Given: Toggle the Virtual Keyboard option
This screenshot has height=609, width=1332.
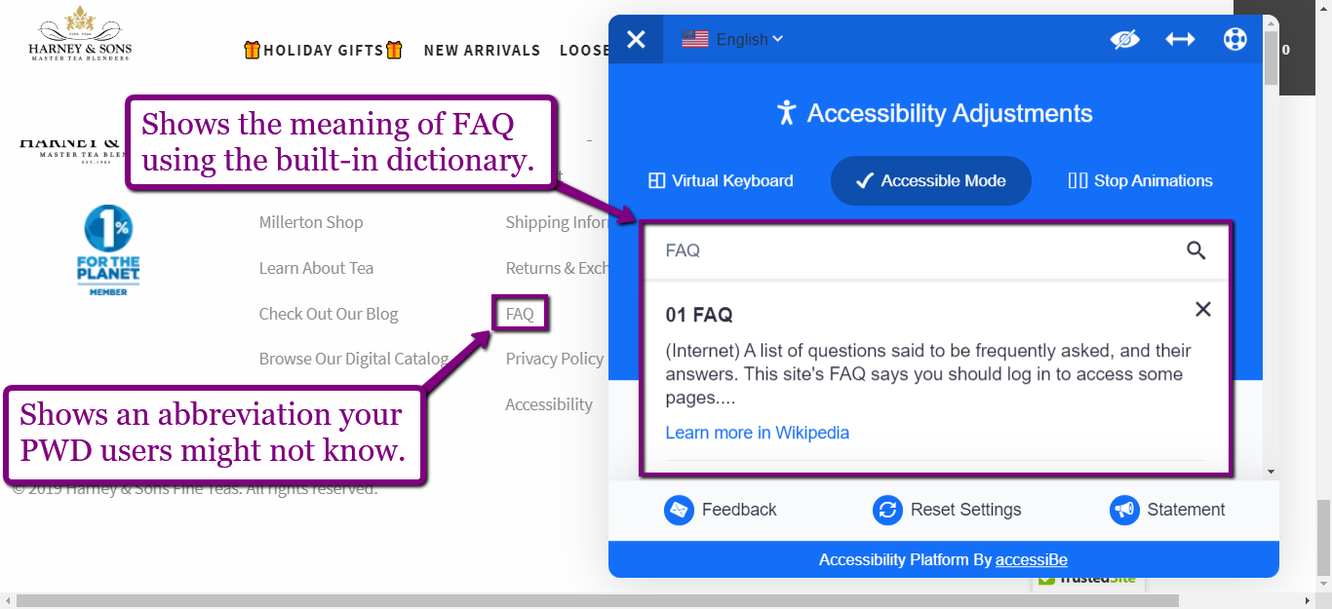Looking at the screenshot, I should pyautogui.click(x=721, y=181).
